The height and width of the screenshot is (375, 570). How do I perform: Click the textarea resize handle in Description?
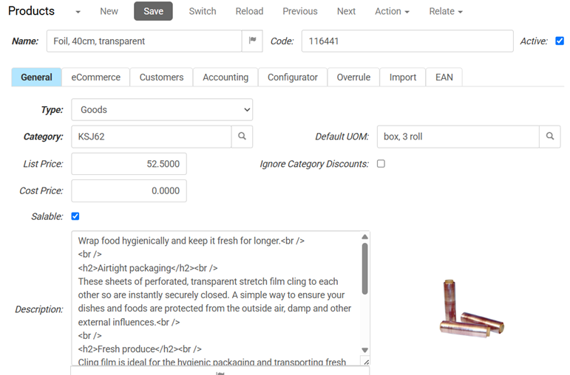coord(364,362)
